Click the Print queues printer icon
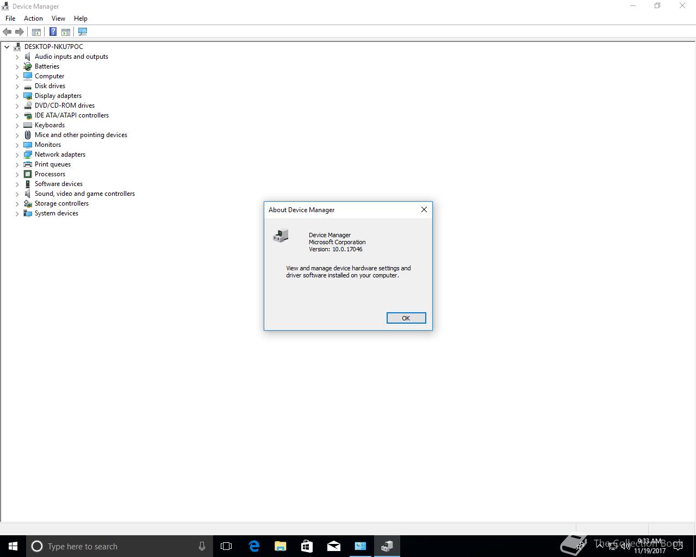This screenshot has height=557, width=696. coord(28,164)
